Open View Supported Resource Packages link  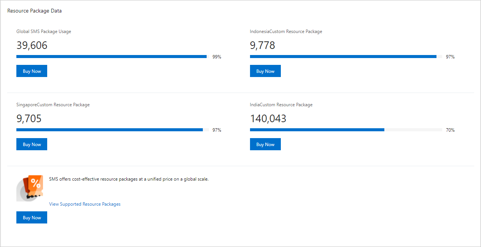pos(85,204)
